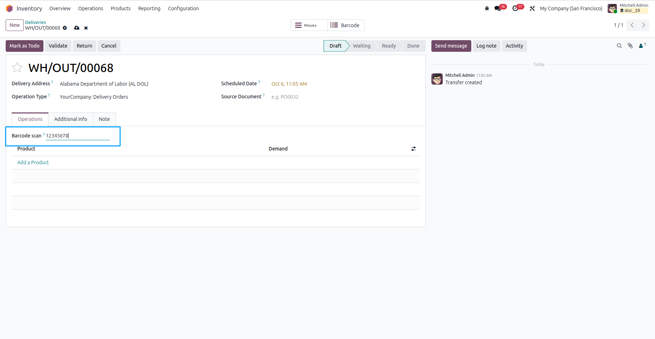The height and width of the screenshot is (339, 655).
Task: Show help tooltip for Scheduled Date label
Action: [259, 82]
